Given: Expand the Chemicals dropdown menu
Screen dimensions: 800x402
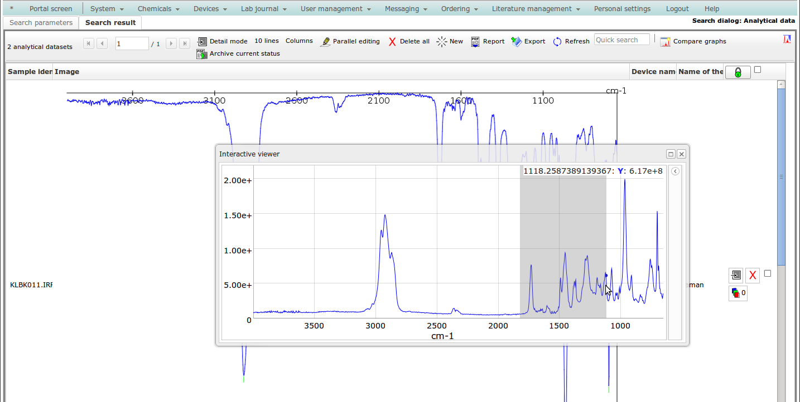Looking at the screenshot, I should coord(158,9).
